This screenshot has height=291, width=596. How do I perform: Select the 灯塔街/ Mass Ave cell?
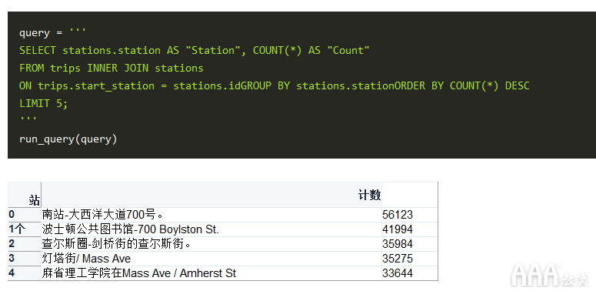[211, 259]
